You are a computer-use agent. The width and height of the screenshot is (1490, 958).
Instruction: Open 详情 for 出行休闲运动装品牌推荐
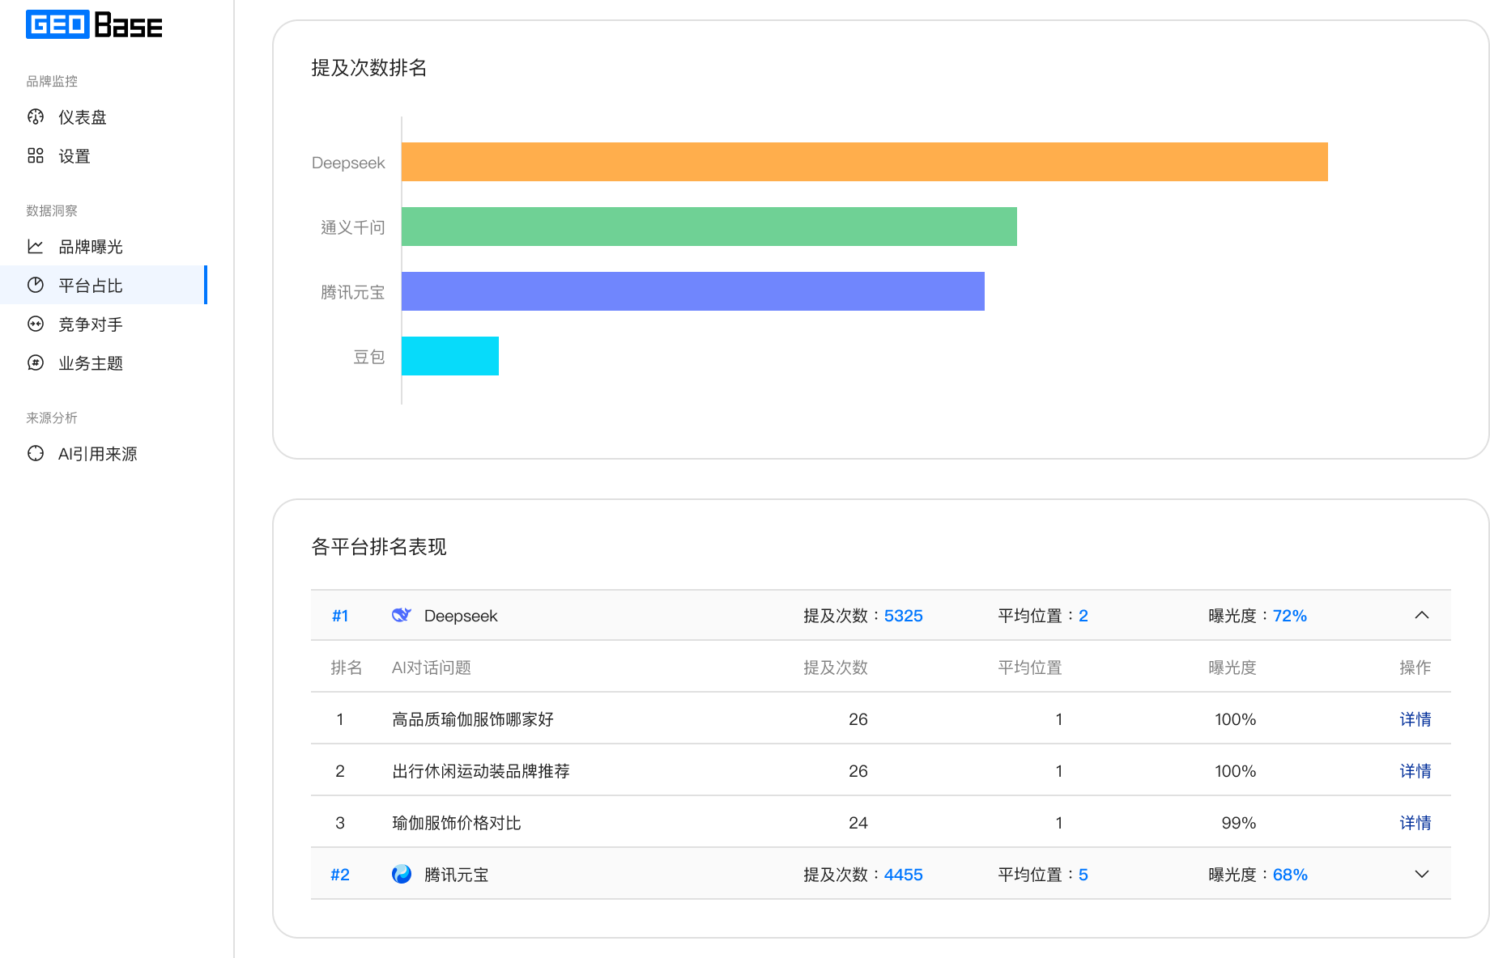click(1415, 770)
